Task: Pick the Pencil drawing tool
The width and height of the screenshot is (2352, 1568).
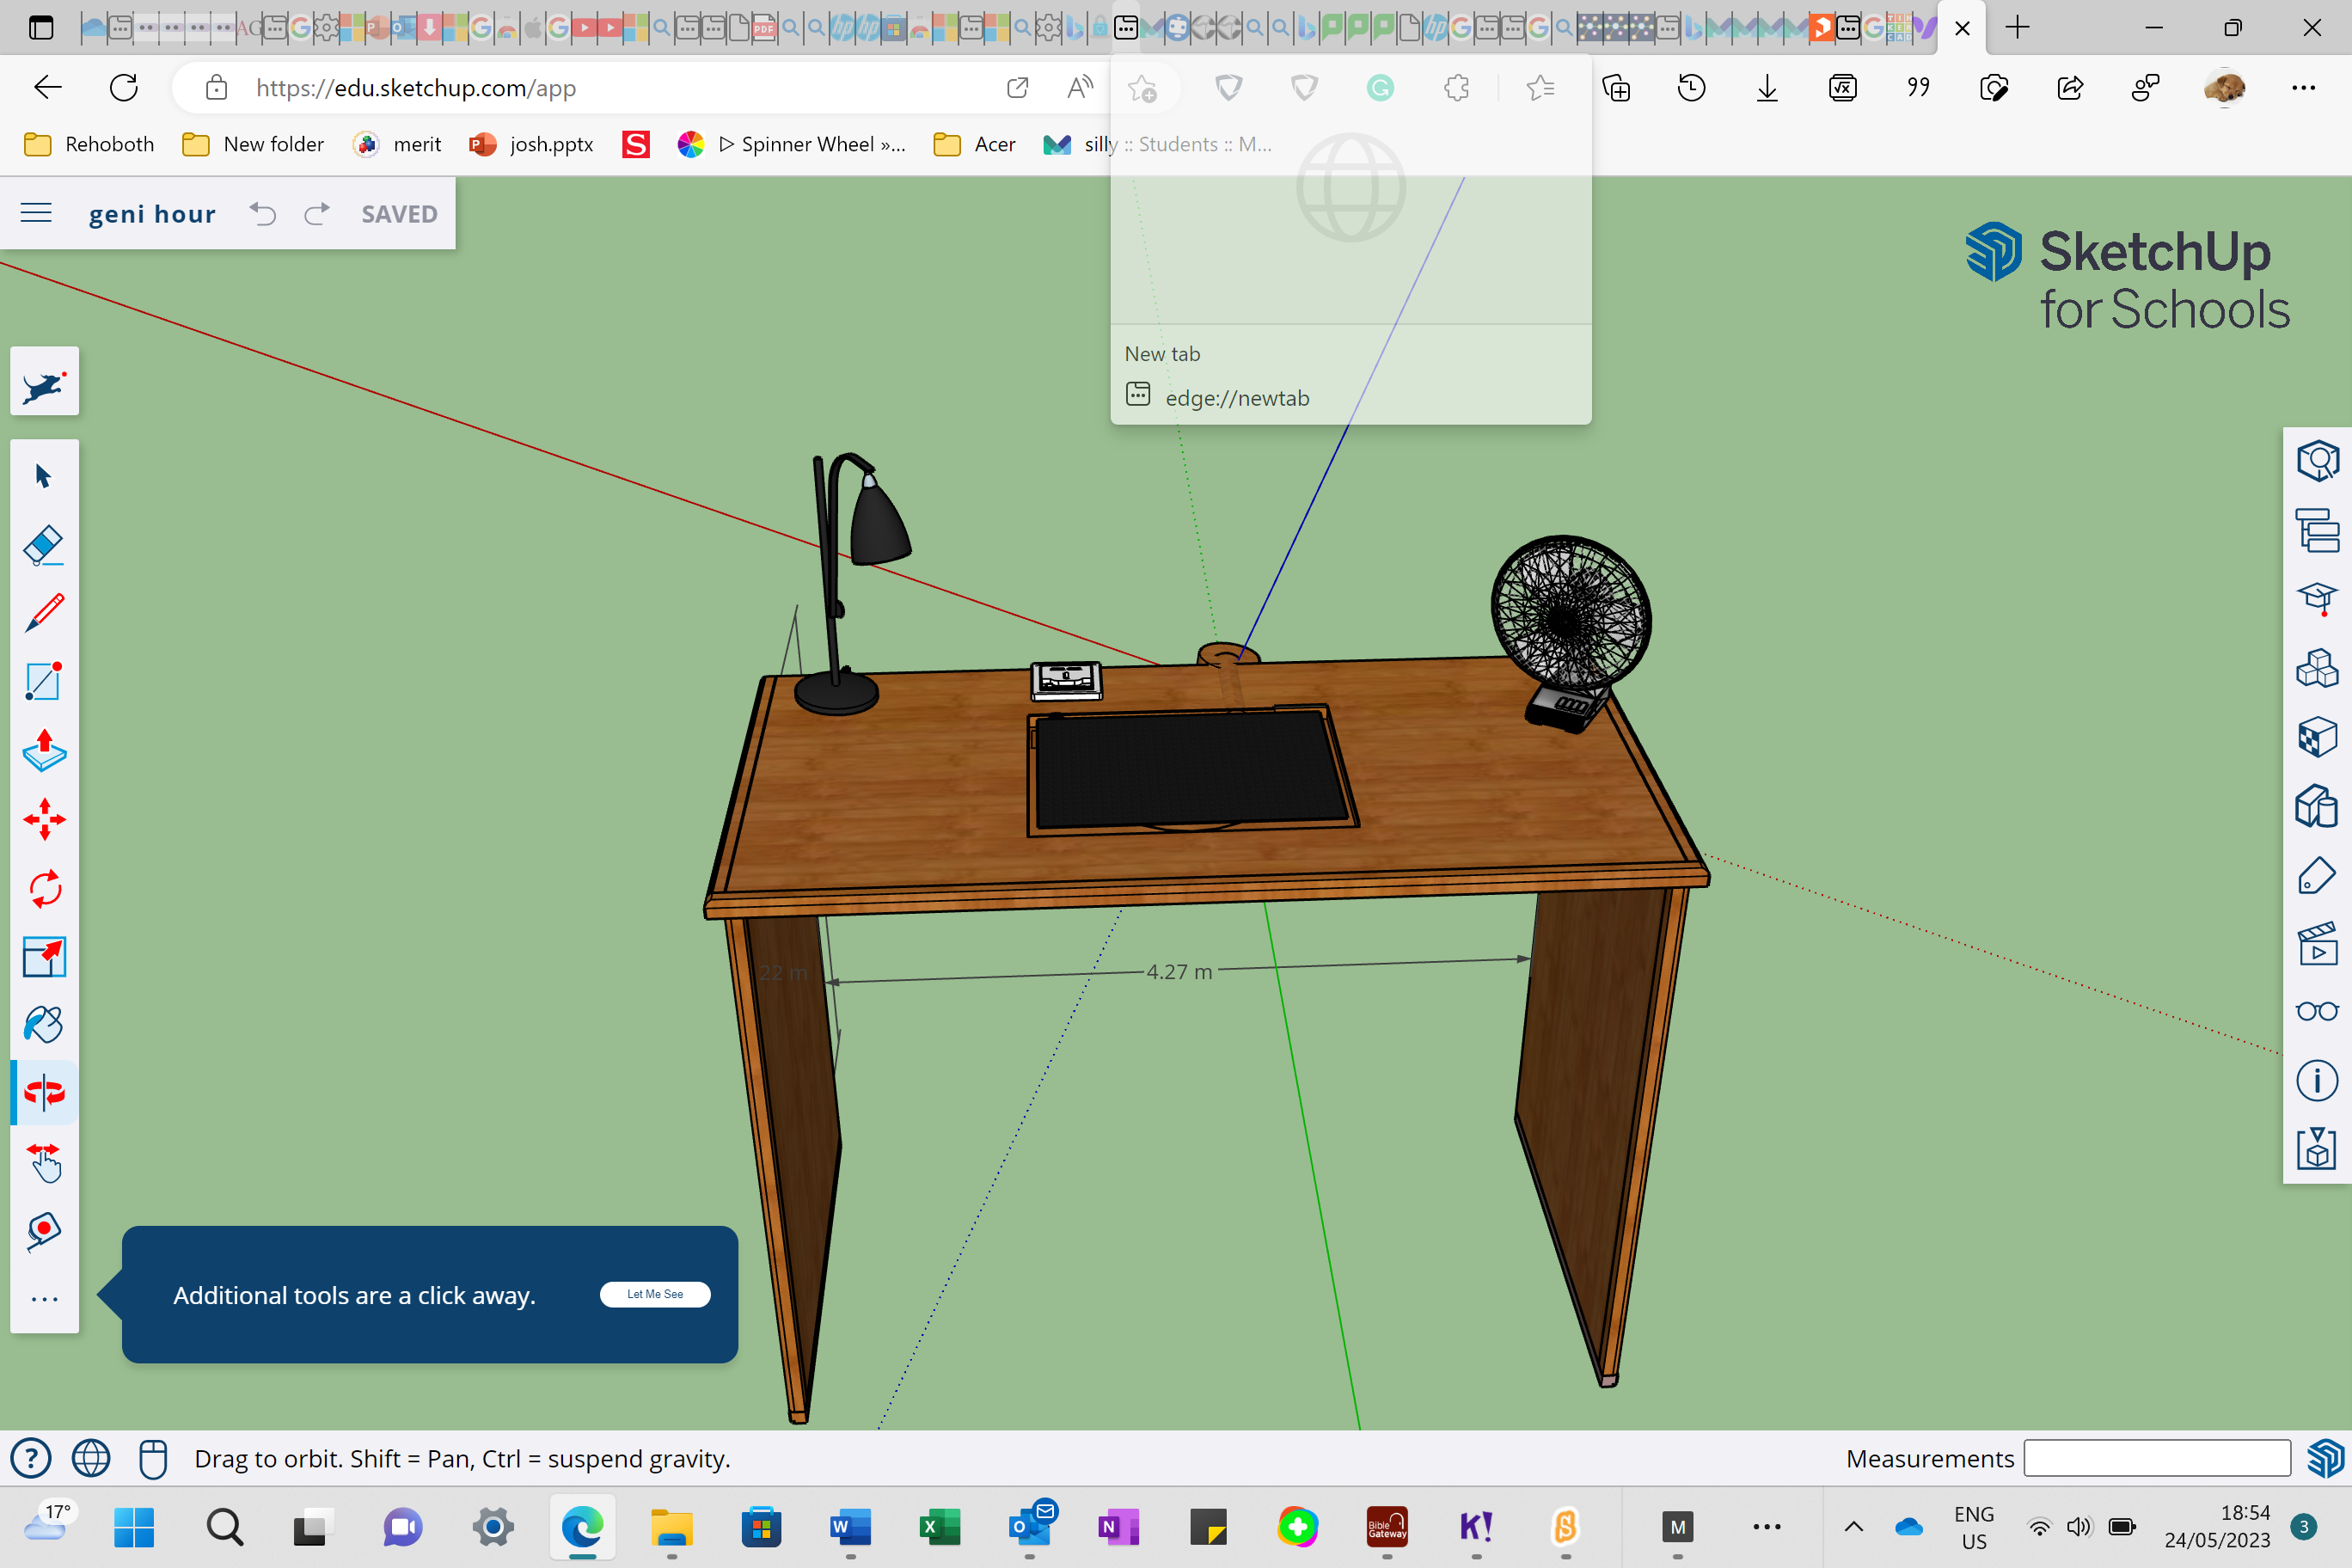Action: click(x=44, y=613)
